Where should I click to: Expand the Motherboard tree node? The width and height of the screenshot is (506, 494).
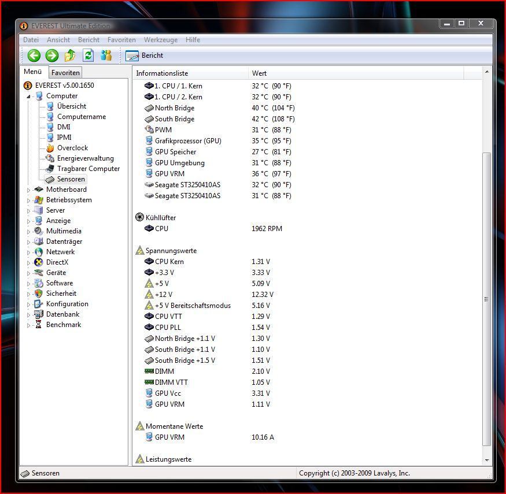coord(28,190)
